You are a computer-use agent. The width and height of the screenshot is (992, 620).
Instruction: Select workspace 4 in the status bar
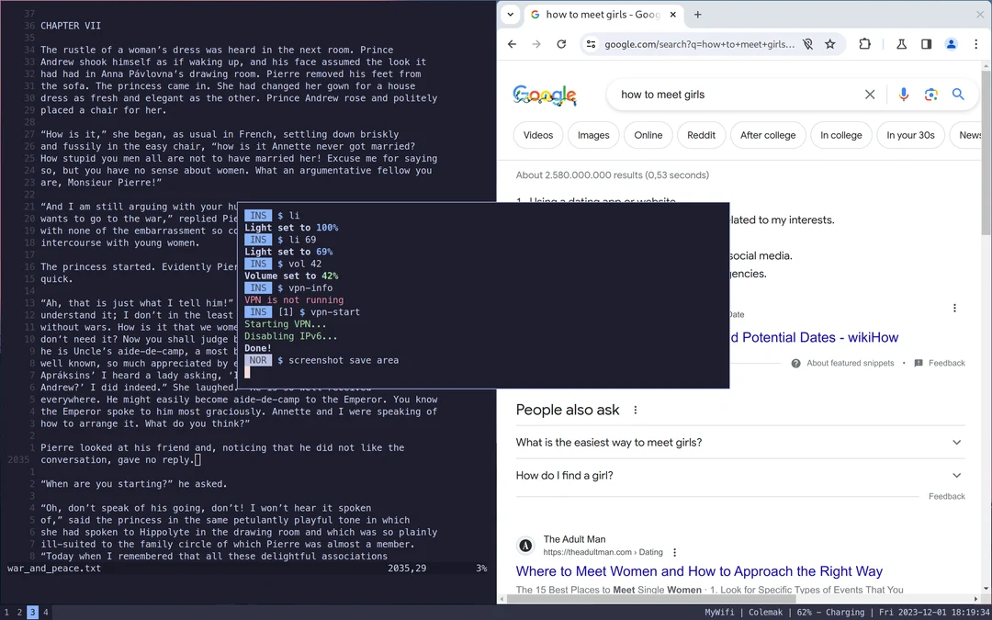coord(45,612)
